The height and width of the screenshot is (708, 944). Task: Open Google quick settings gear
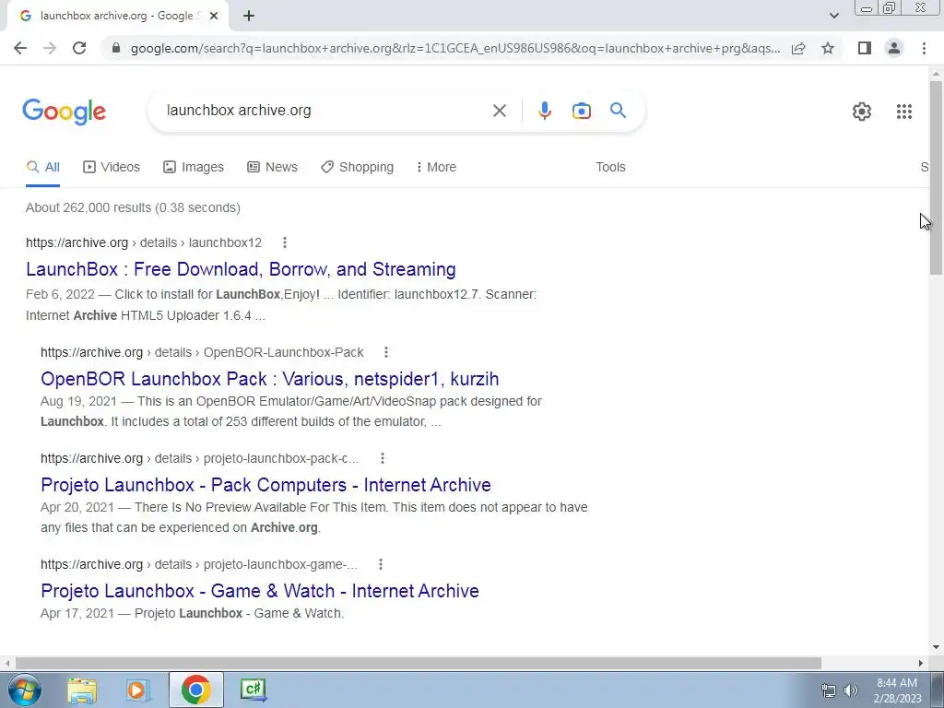[862, 112]
